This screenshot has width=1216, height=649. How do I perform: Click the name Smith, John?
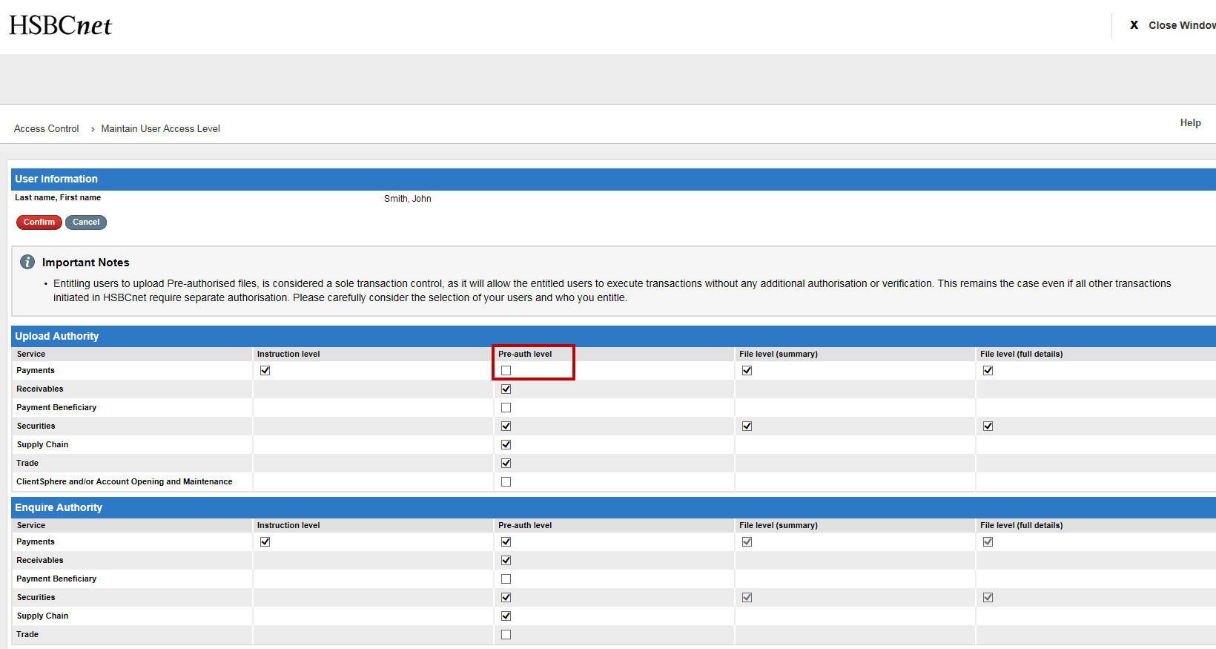pyautogui.click(x=407, y=199)
